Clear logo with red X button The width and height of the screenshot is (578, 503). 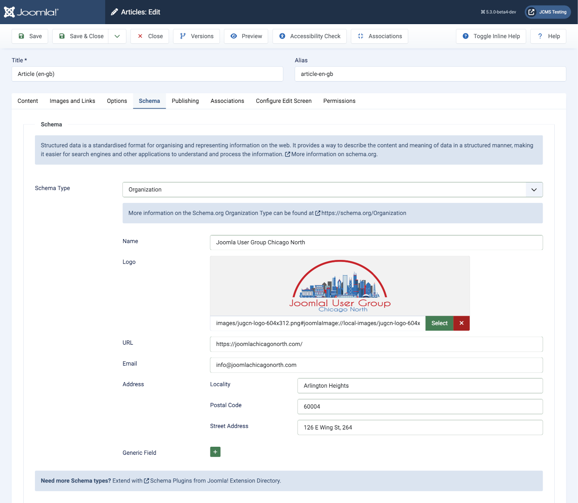tap(462, 323)
